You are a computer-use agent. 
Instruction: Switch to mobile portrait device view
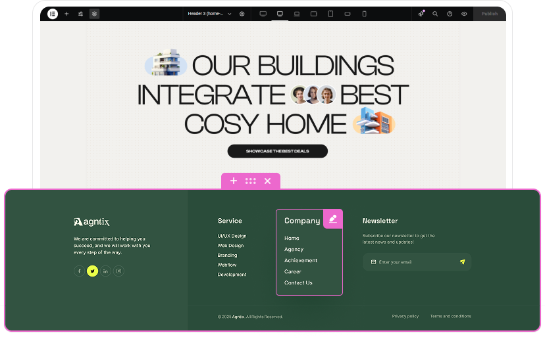click(364, 14)
